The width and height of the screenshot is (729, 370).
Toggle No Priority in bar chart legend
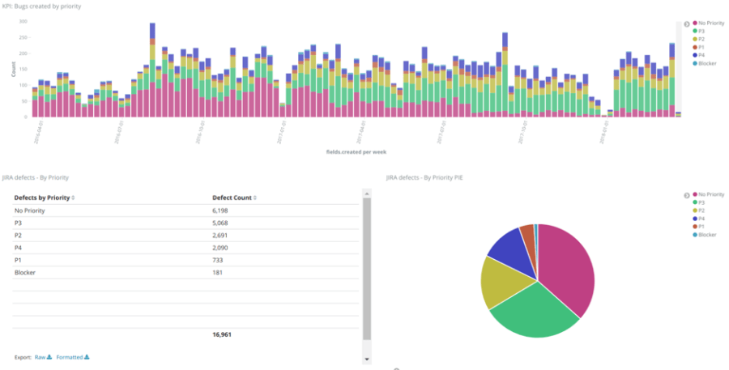(708, 23)
